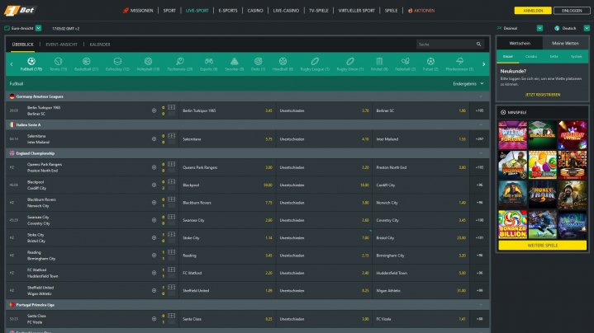Viewport: 594px width, 333px height.
Task: Select the System bet type tab
Action: pos(576,57)
